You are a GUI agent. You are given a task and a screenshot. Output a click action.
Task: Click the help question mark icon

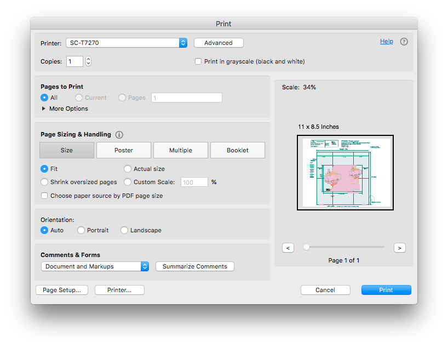(x=404, y=42)
